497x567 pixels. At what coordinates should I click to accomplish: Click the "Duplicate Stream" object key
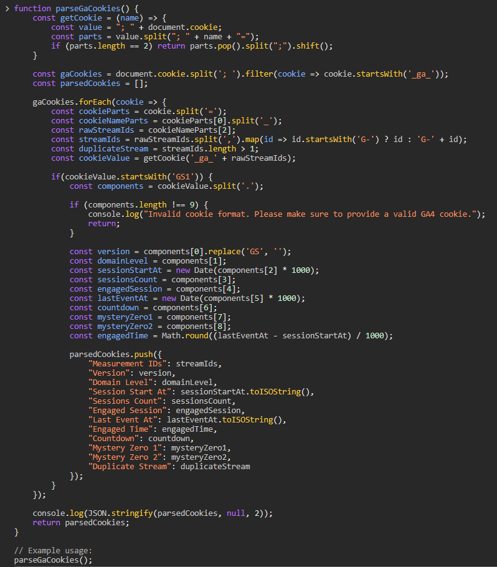[x=130, y=467]
